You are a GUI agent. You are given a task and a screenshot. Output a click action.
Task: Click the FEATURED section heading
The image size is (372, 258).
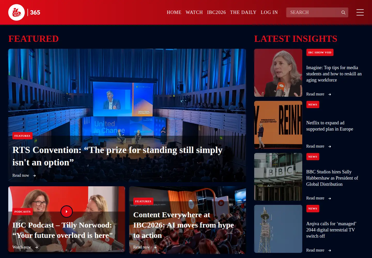point(34,39)
